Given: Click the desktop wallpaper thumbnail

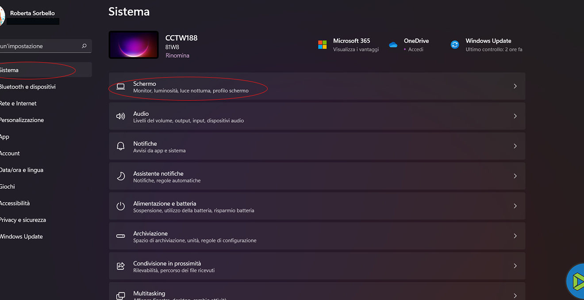Looking at the screenshot, I should (134, 45).
